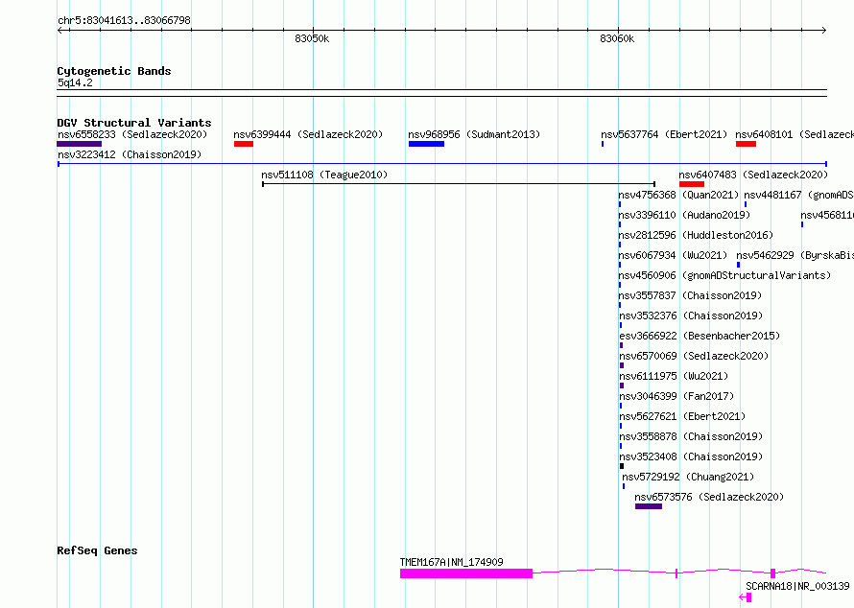Click the purple nsv6558233 variant bar

79,144
